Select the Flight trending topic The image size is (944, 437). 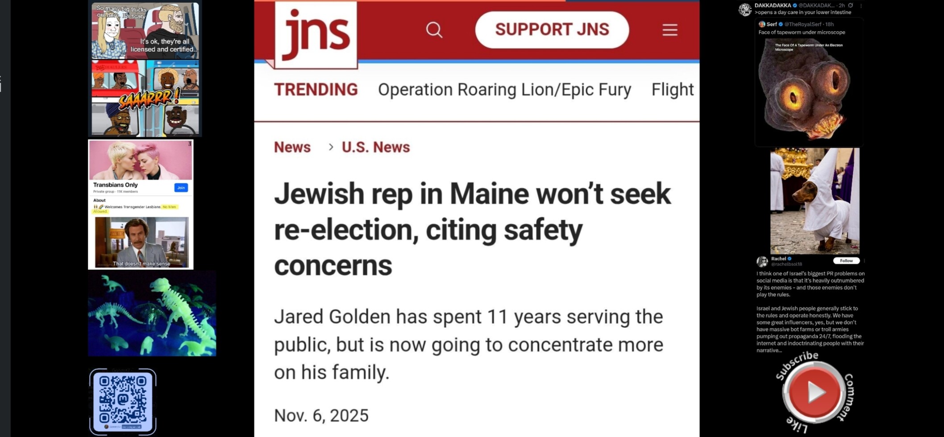click(x=672, y=90)
